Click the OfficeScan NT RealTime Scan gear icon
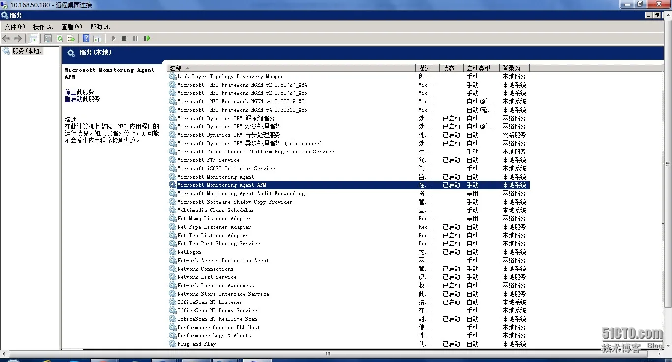Viewport: 672px width, 362px height. 173,319
